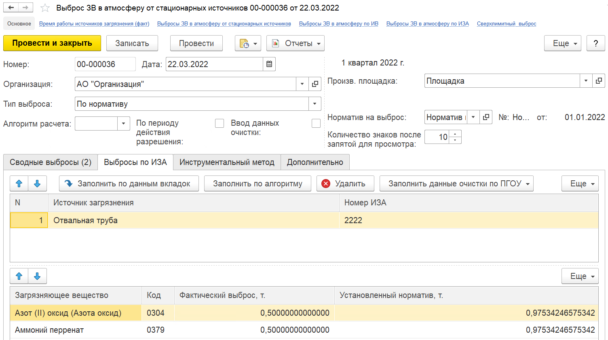Select the Основное section

[19, 24]
